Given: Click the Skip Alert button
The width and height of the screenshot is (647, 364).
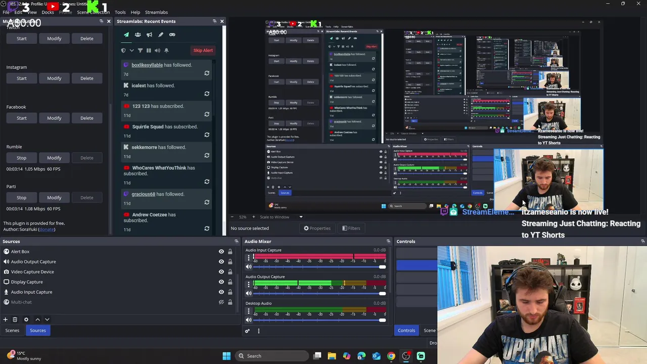Looking at the screenshot, I should (203, 51).
